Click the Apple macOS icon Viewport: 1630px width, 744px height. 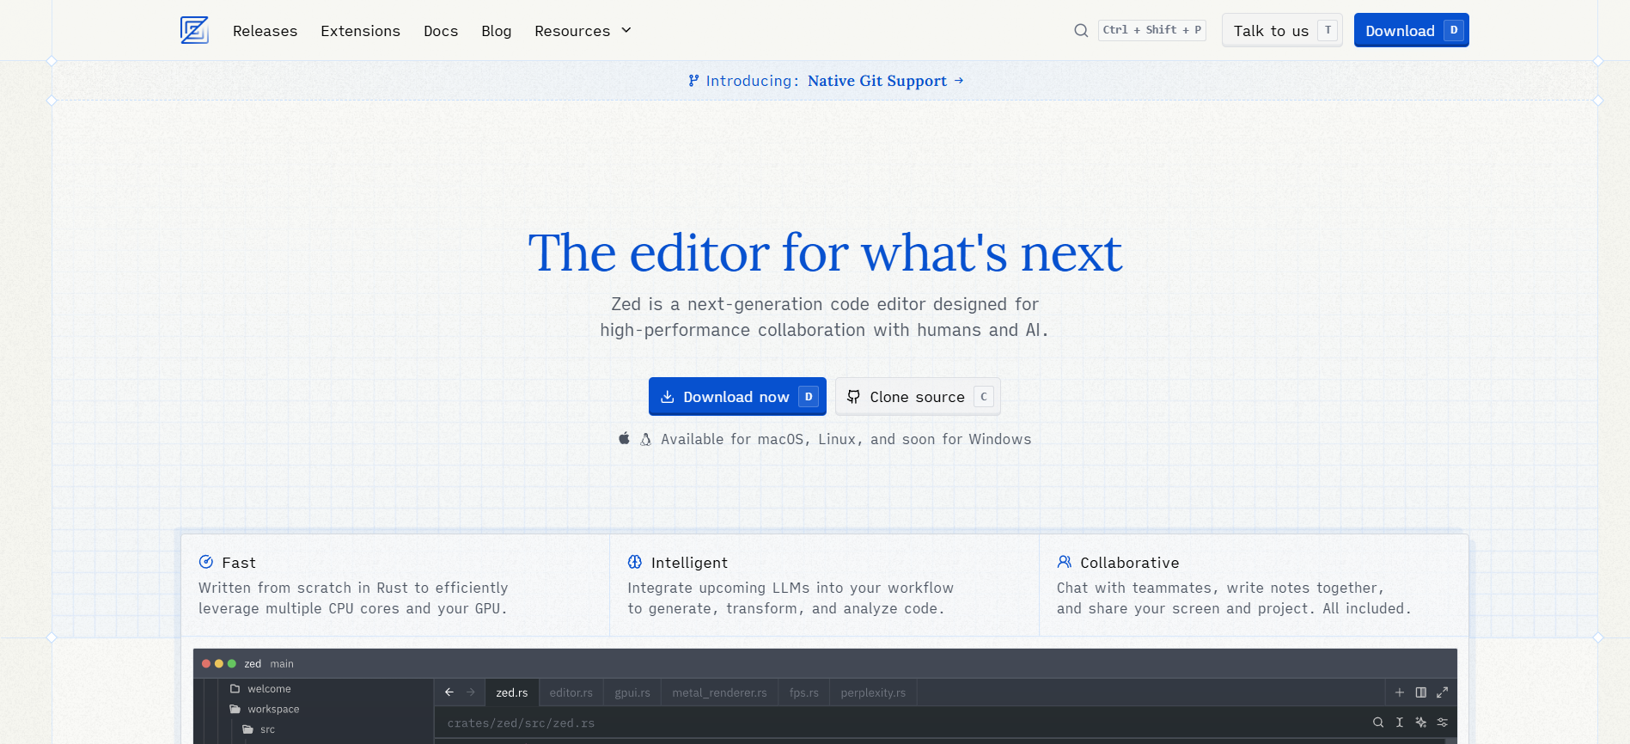point(625,439)
